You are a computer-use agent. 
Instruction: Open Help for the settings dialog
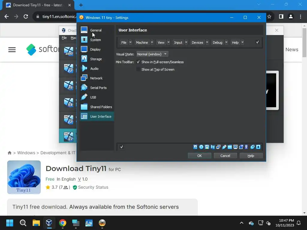[251, 156]
